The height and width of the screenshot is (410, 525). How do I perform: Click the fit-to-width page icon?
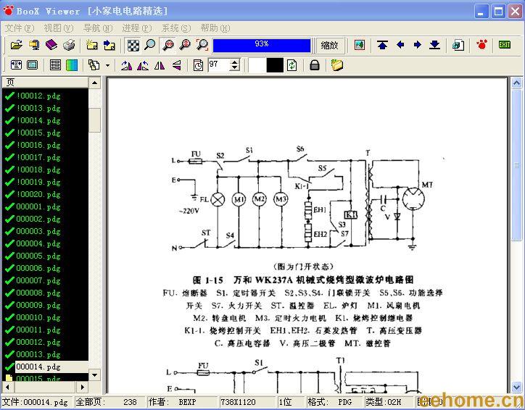(x=16, y=65)
